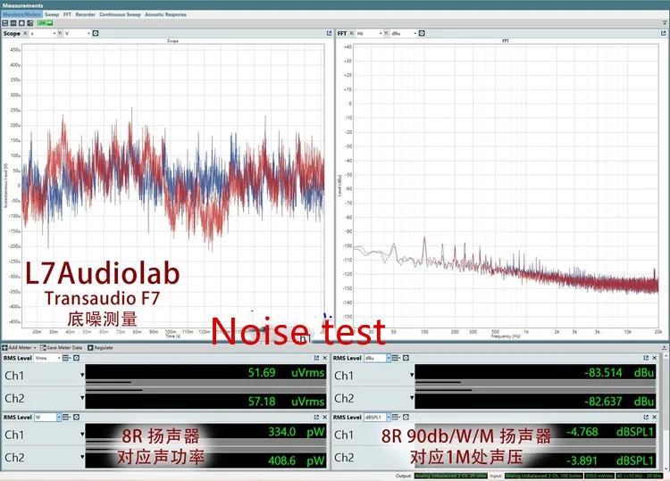670x481 pixels.
Task: Select the Acoustic Response tab
Action: (x=166, y=14)
